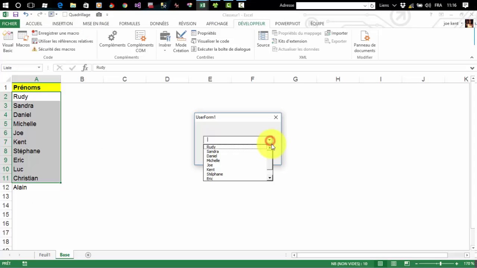Click the zoom slider handle
The image size is (477, 268).
coord(440,264)
